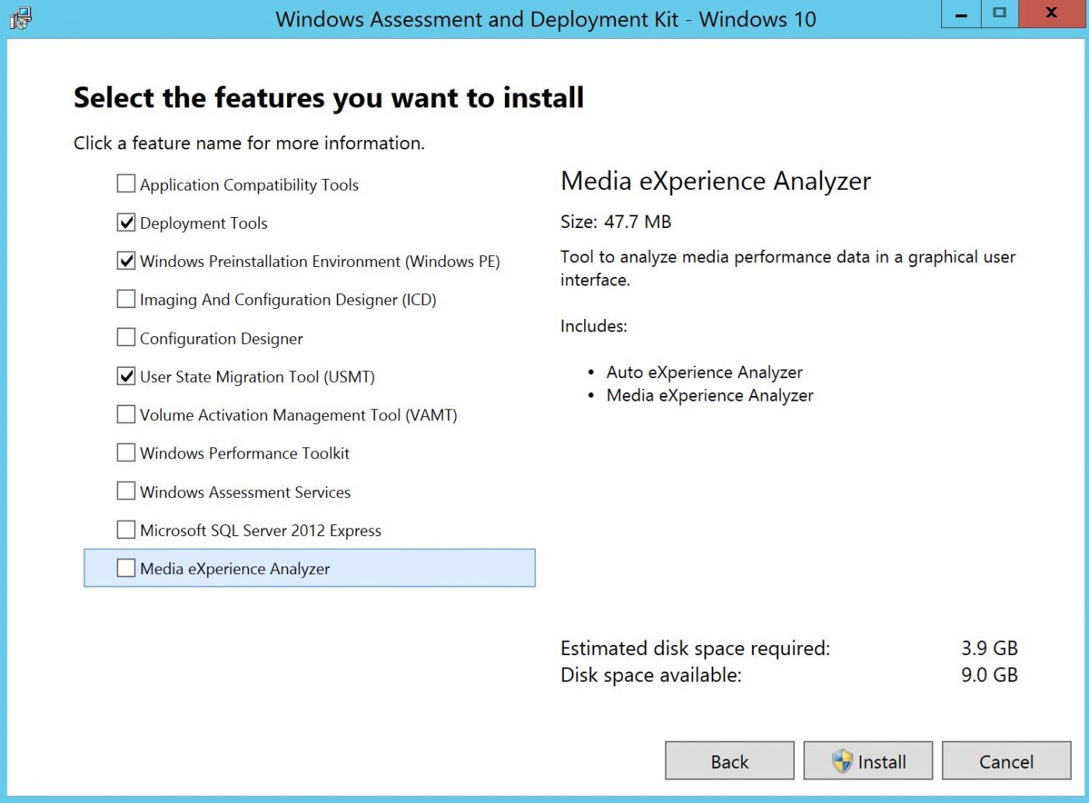The image size is (1089, 803).
Task: View info for Application Compatibility Tools feature
Action: 249,184
